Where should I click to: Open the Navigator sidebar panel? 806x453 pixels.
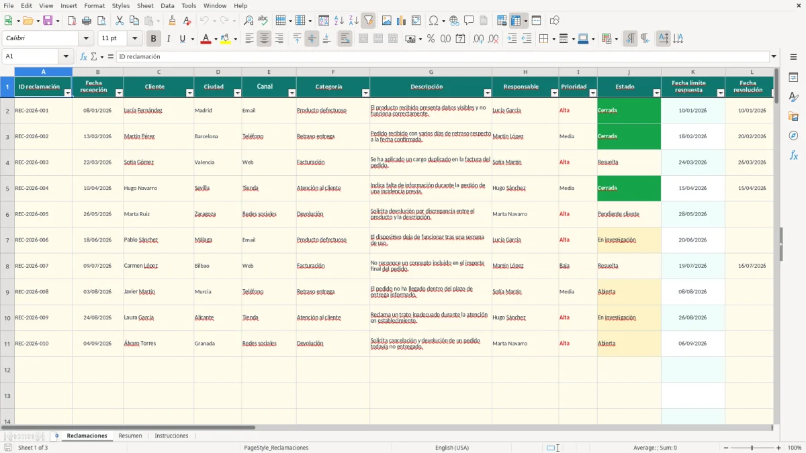click(793, 136)
